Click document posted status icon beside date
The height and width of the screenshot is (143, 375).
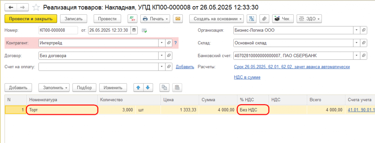point(144,30)
